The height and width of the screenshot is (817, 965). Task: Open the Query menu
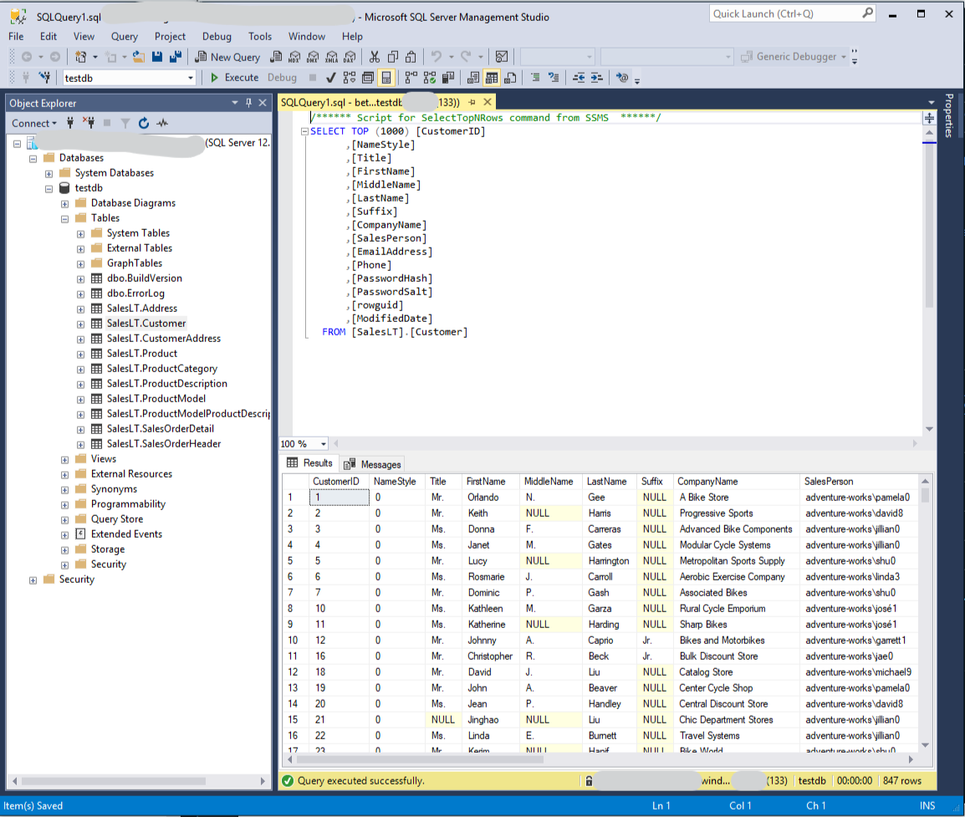(x=124, y=36)
